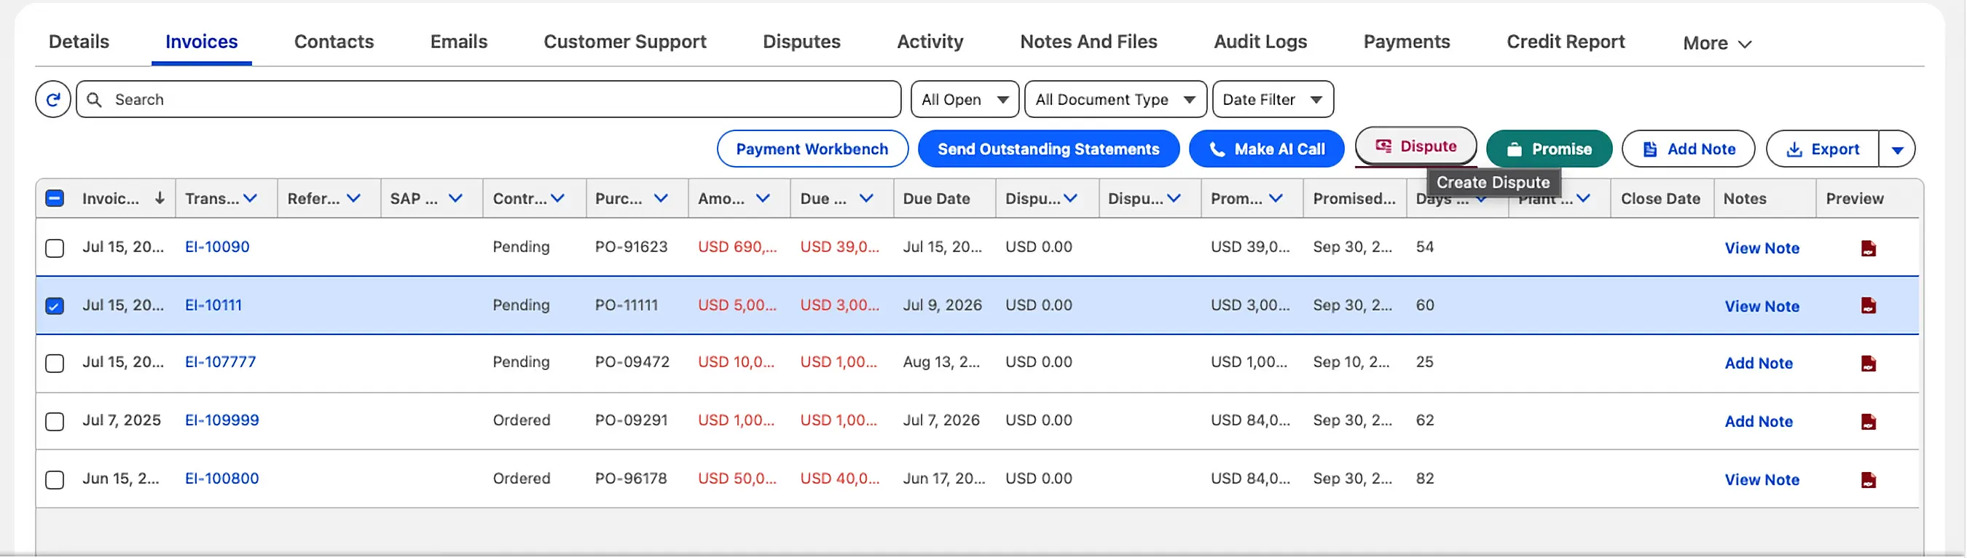This screenshot has width=1967, height=558.
Task: Check the box for invoice EI-107777
Action: (54, 364)
